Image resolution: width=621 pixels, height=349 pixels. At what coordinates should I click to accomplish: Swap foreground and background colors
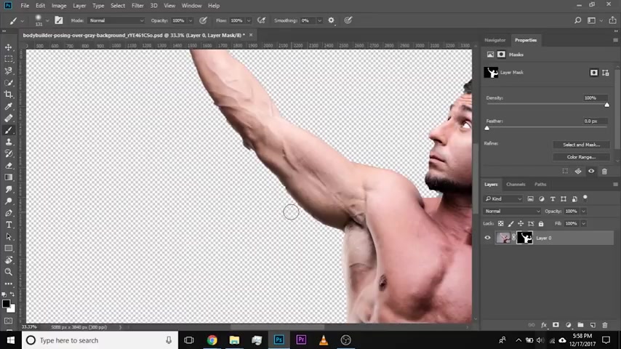12,294
